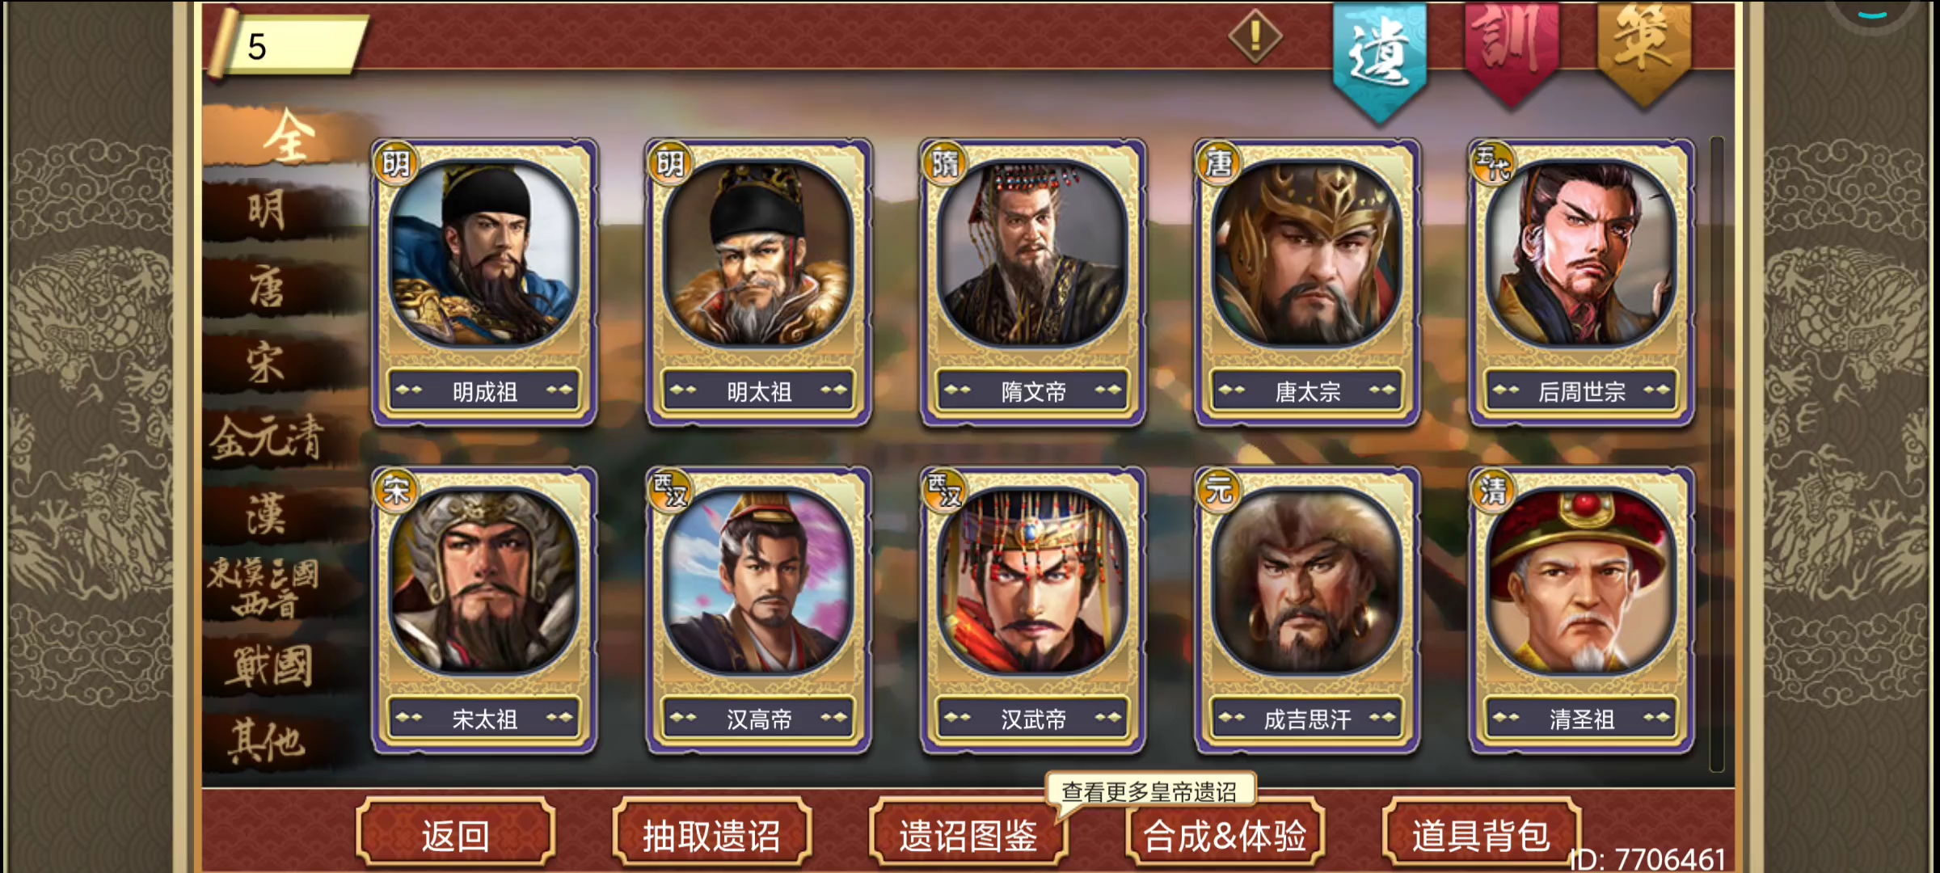Show the 金元清 dynasty category
1940x873 pixels.
pos(267,439)
